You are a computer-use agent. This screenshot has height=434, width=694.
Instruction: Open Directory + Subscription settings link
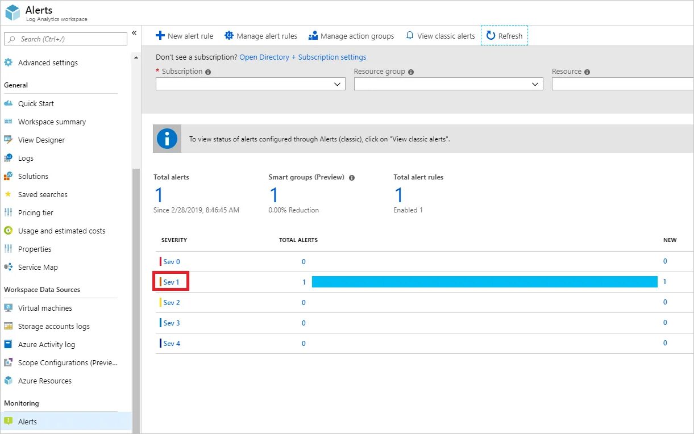(x=303, y=57)
